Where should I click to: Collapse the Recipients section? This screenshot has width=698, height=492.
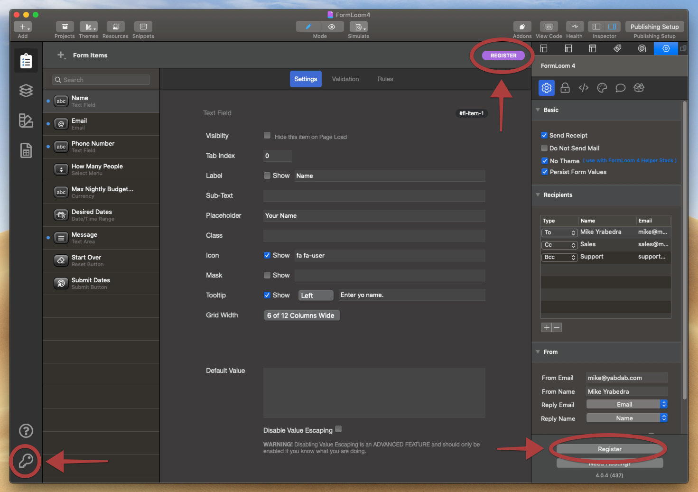pyautogui.click(x=538, y=195)
